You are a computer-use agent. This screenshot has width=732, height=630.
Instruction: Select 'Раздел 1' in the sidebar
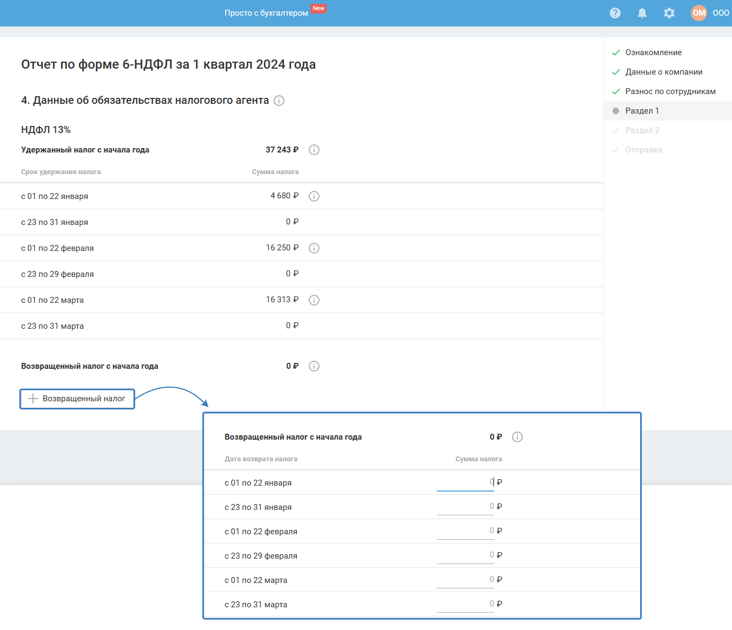(642, 111)
